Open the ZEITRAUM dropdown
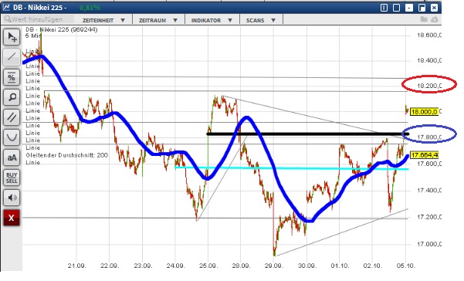Screen dimensions: 464x281 click(x=158, y=20)
